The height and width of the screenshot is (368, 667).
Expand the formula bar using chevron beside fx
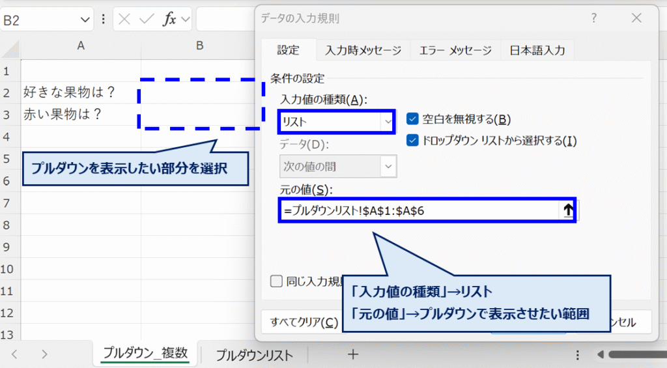(186, 20)
